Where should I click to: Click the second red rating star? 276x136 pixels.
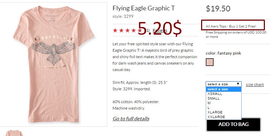121,30
